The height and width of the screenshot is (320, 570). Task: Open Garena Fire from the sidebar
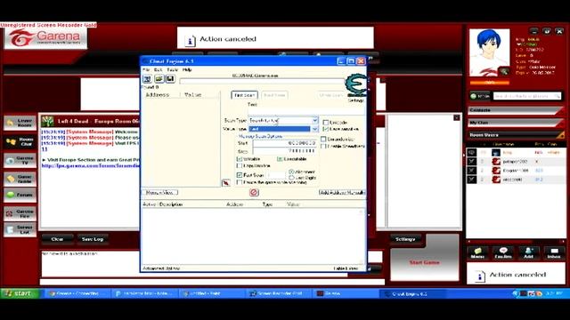20,213
